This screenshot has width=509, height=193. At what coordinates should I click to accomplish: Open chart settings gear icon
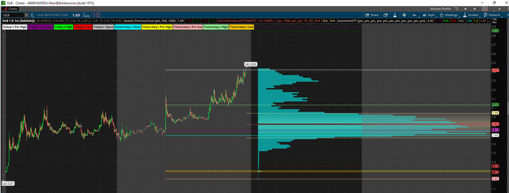(404, 15)
